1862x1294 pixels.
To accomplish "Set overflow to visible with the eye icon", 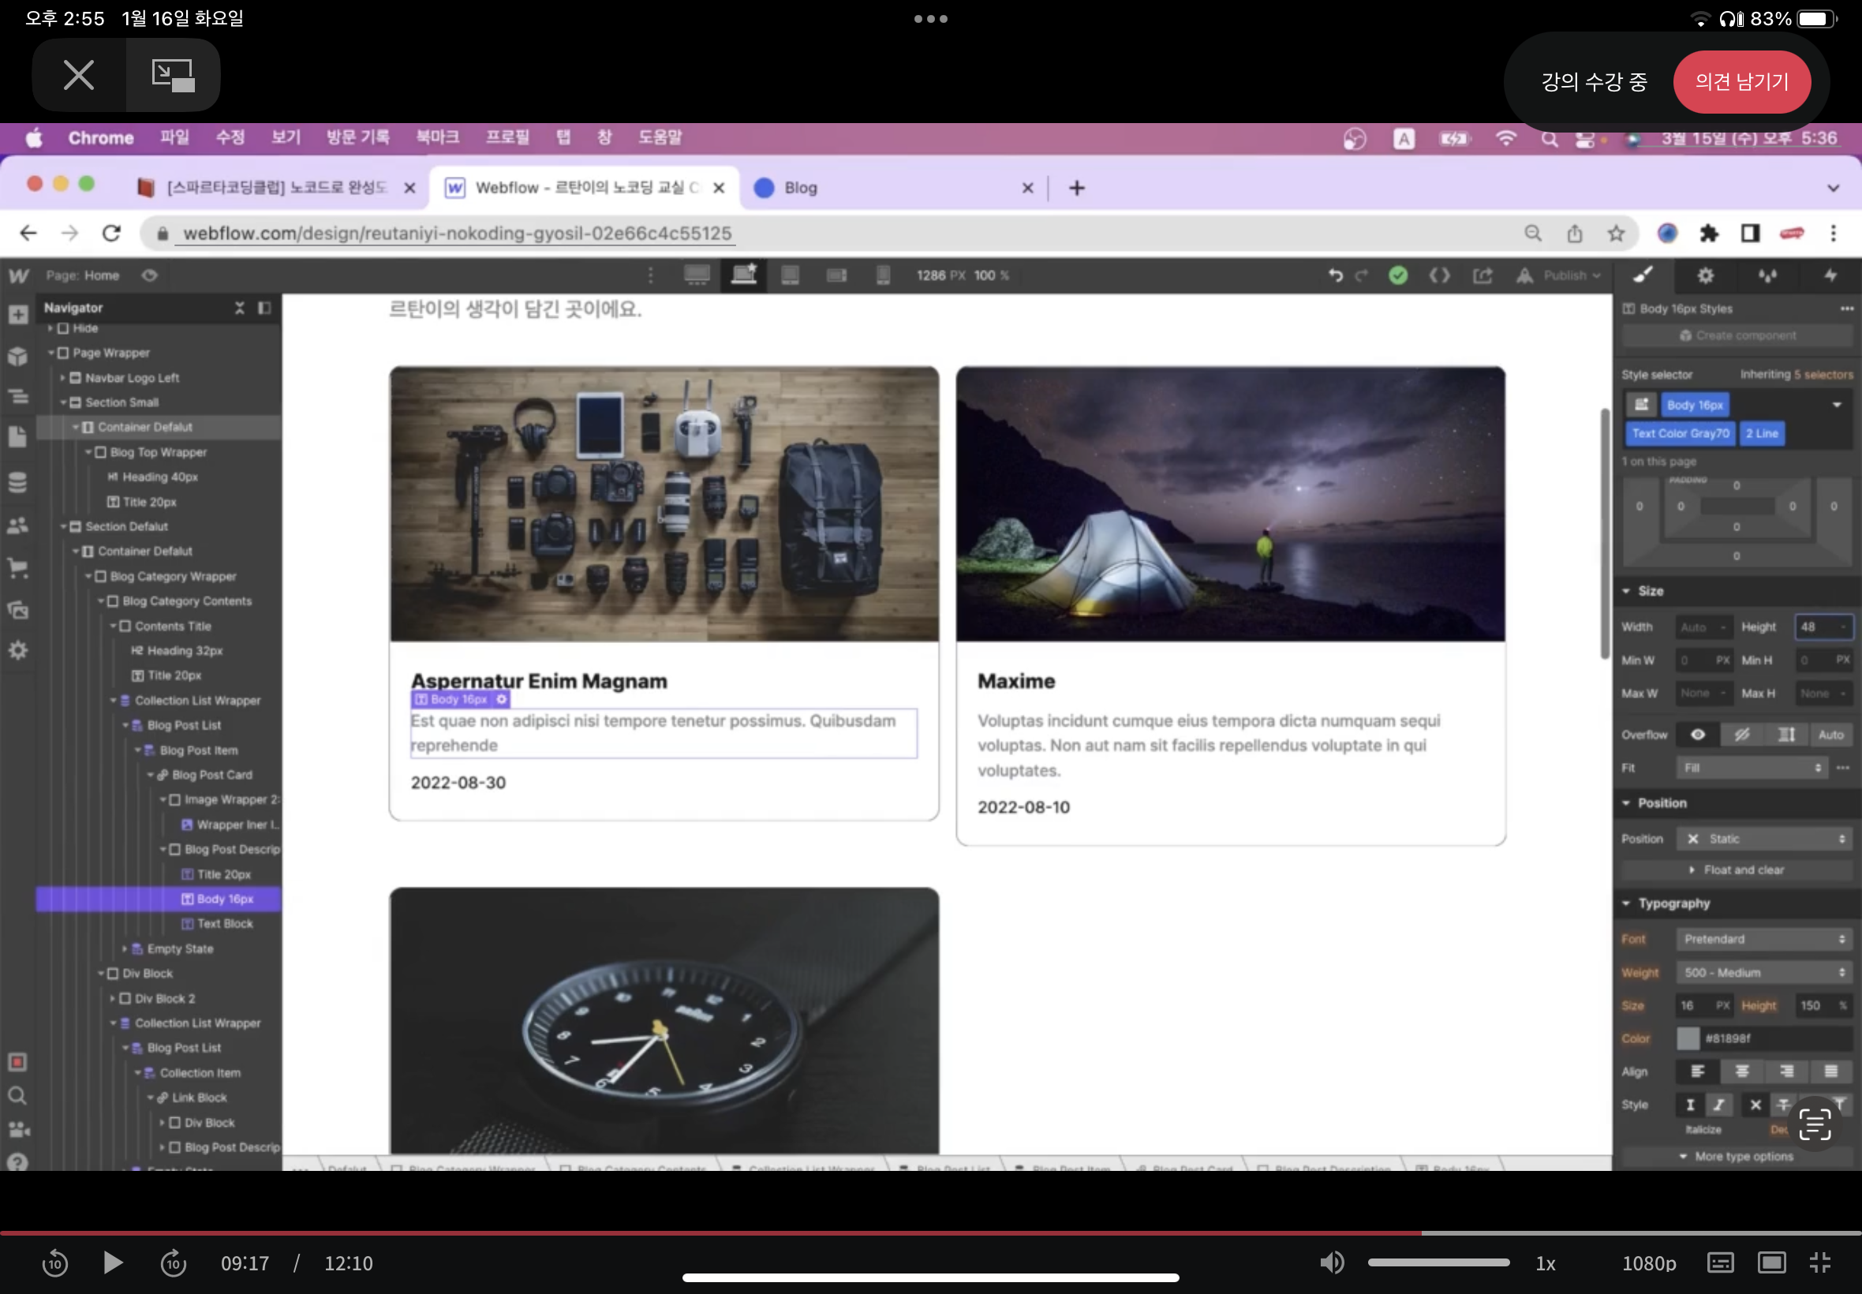I will coord(1697,735).
